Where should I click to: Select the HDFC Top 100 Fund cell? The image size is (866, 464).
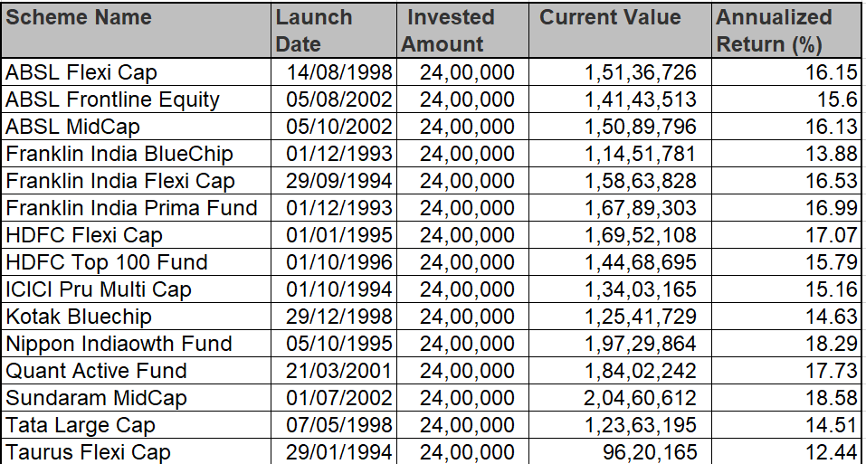[x=136, y=262]
